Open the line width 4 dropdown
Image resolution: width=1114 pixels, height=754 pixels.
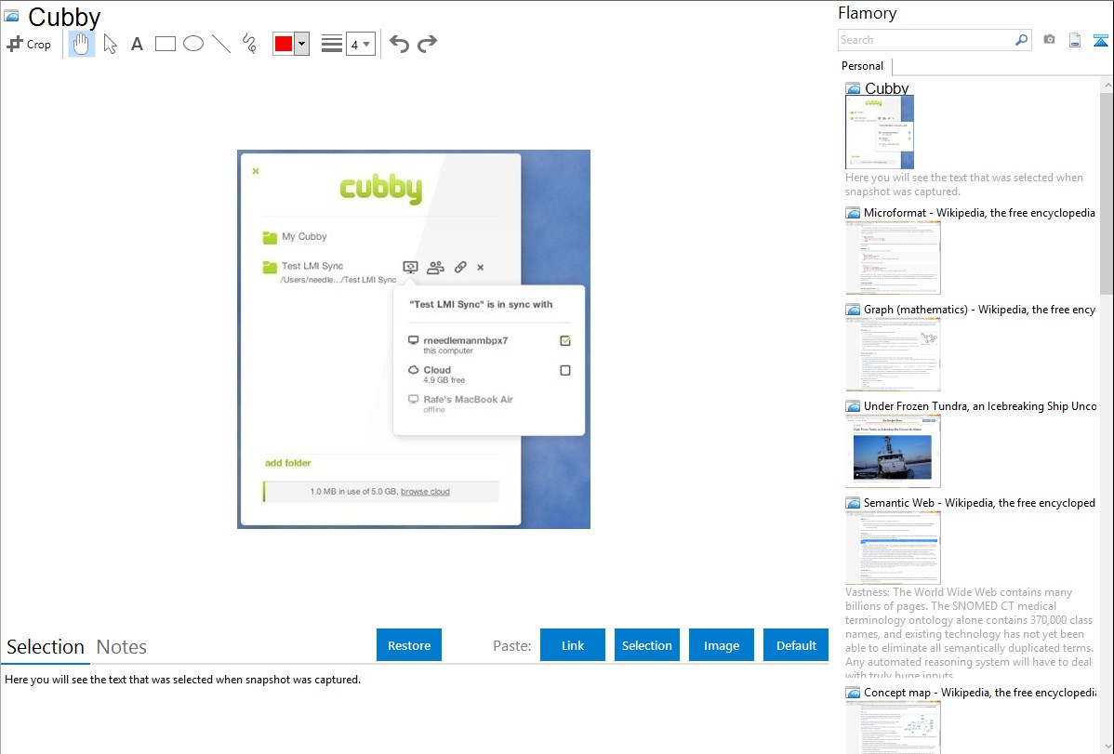360,44
